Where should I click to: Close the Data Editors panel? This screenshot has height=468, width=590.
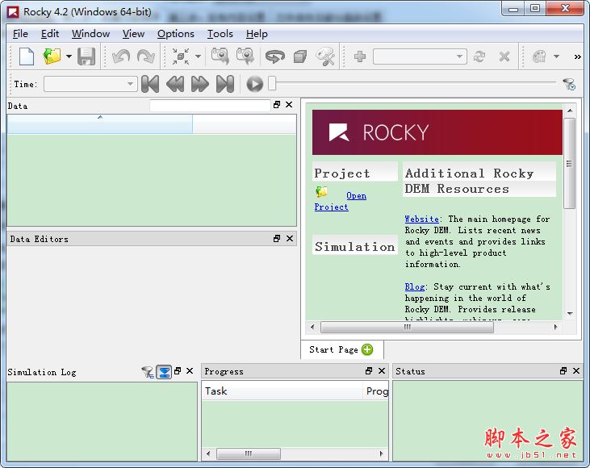(x=290, y=239)
